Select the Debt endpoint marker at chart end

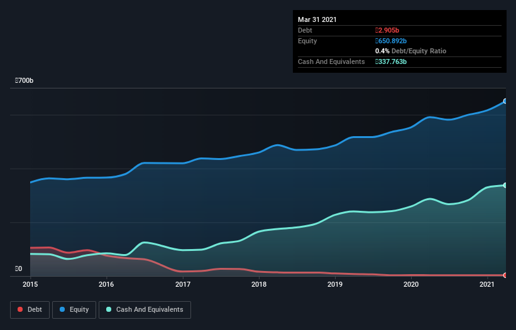(505, 275)
